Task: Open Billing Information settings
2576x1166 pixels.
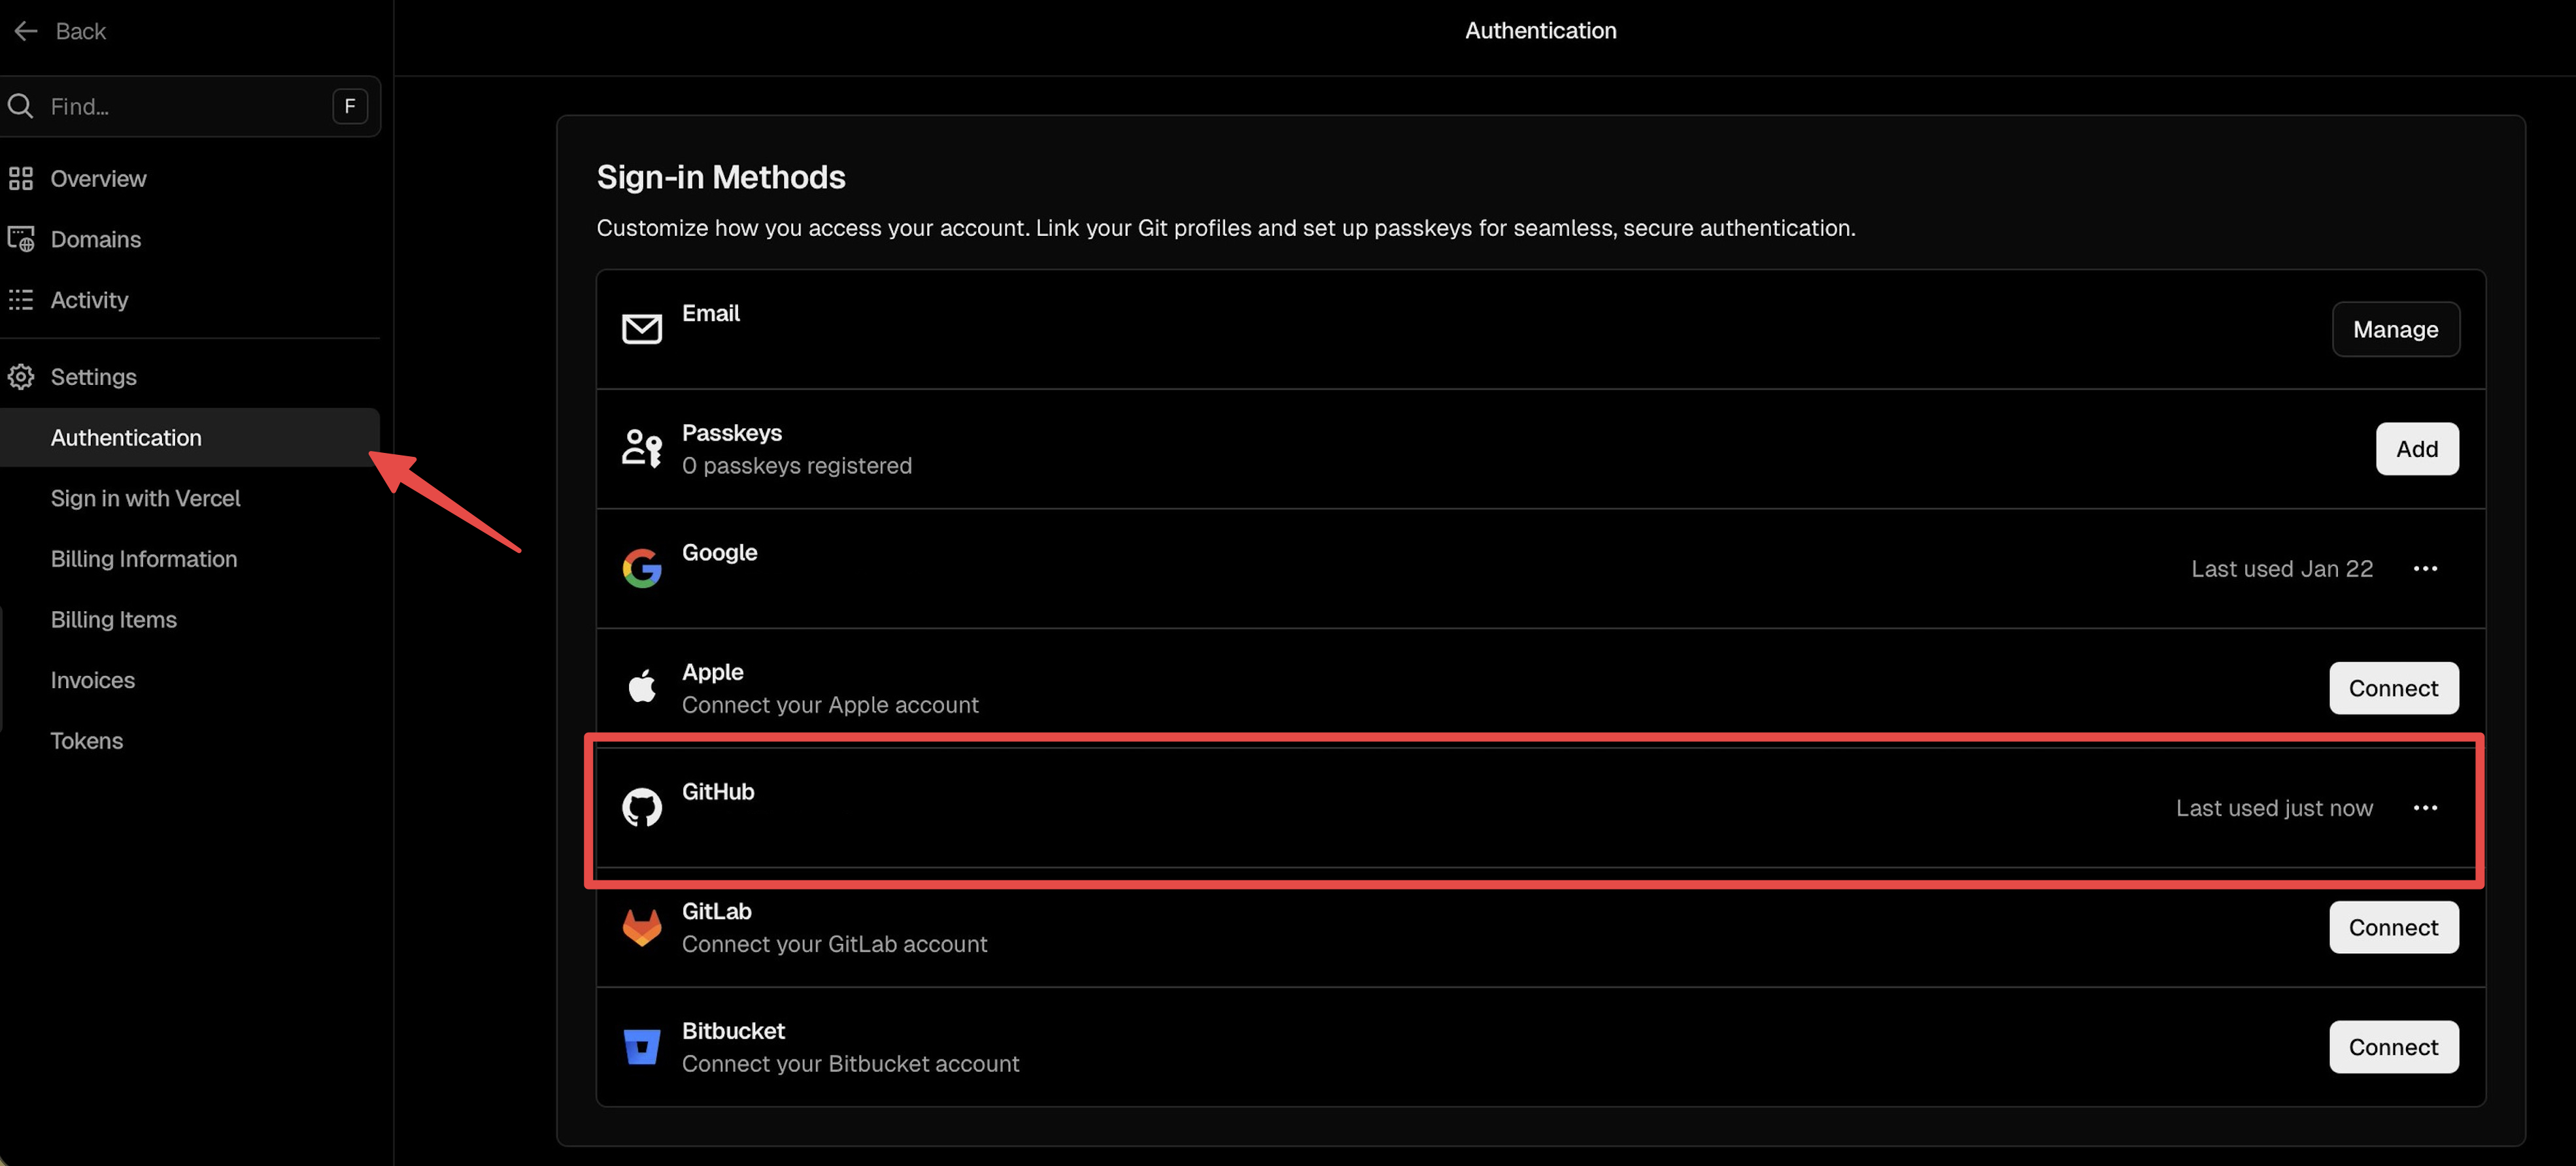Action: pyautogui.click(x=144, y=558)
